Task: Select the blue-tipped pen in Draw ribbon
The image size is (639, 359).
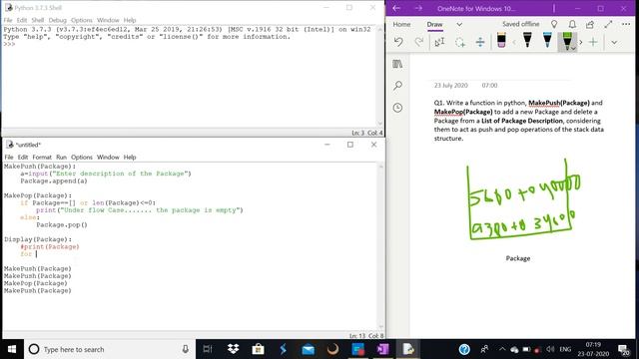Action: coord(547,40)
